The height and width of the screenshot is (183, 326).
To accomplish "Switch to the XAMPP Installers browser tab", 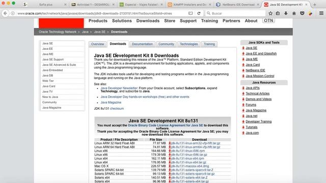I will pos(189,5).
